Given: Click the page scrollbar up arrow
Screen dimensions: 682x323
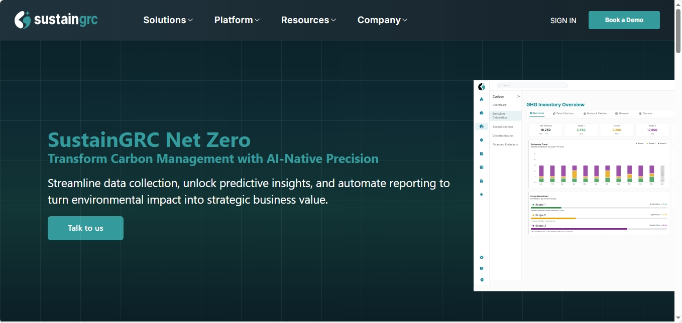Looking at the screenshot, I should pyautogui.click(x=678, y=4).
